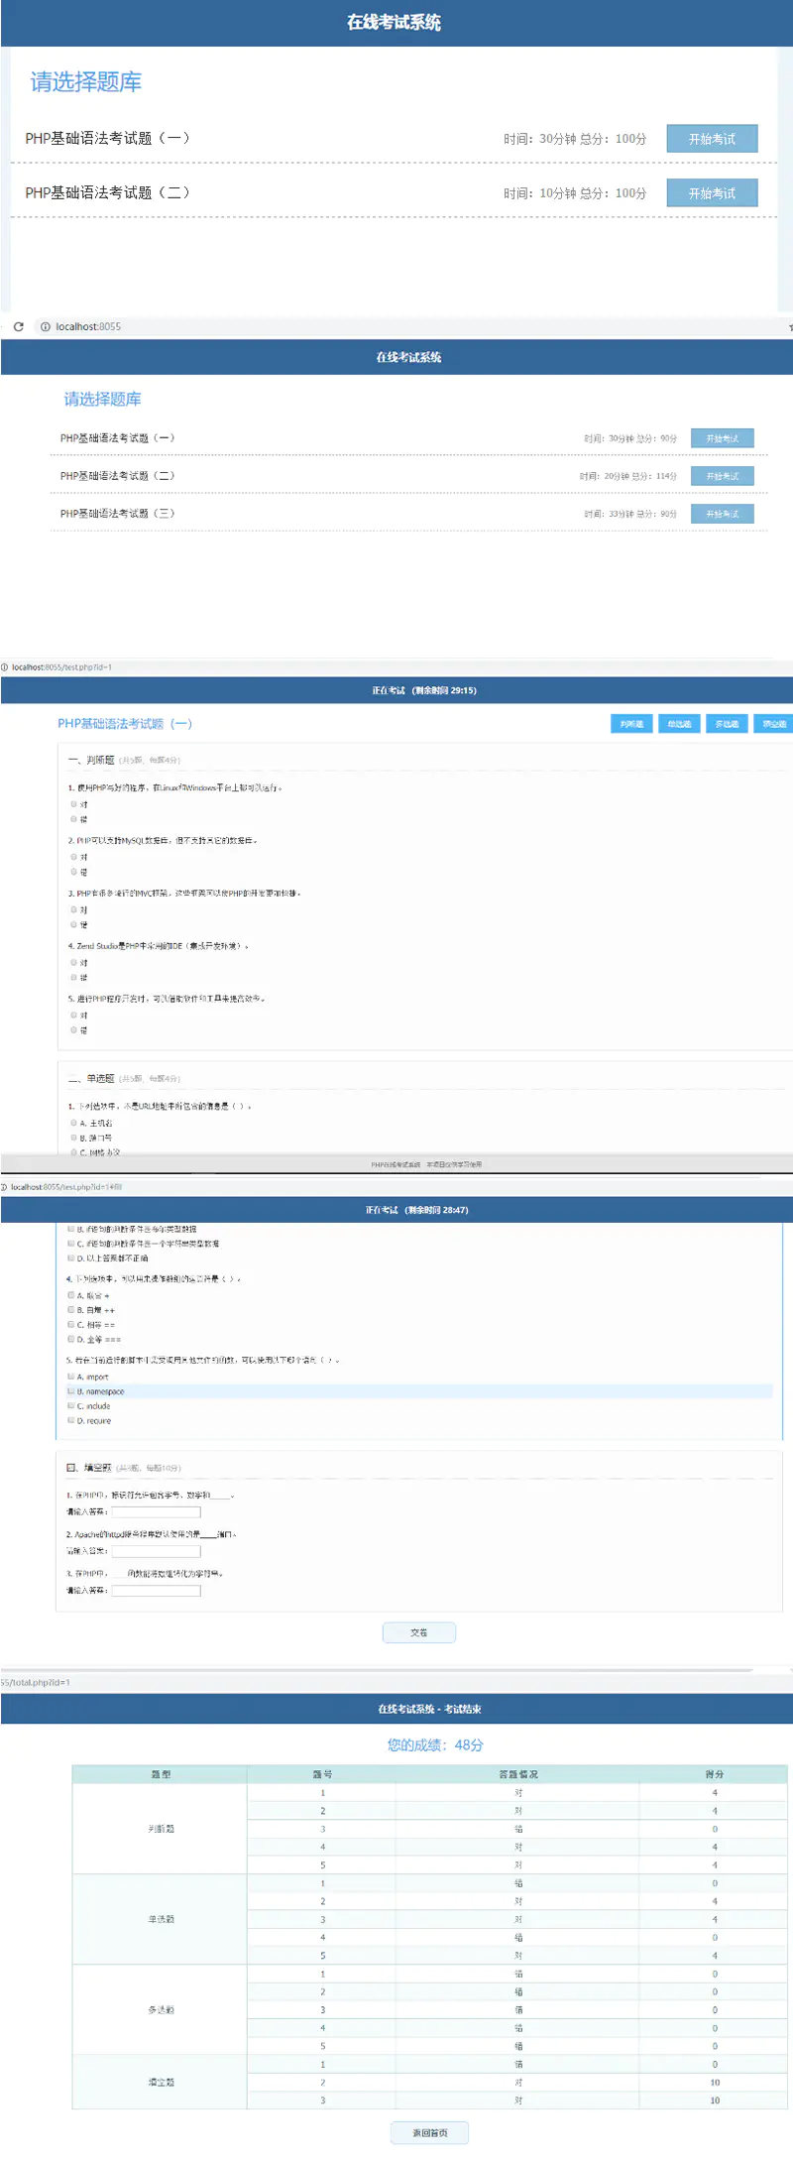Jump to the 判断题 section tab
Viewport: 793px width, 2161px height.
point(631,724)
